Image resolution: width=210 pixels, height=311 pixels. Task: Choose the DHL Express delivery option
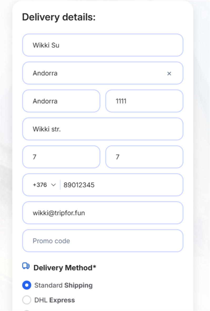coord(27,300)
